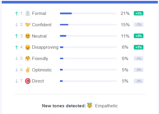Select the victory hand Optimistic emoji
This screenshot has height=114, width=159.
[x=28, y=70]
